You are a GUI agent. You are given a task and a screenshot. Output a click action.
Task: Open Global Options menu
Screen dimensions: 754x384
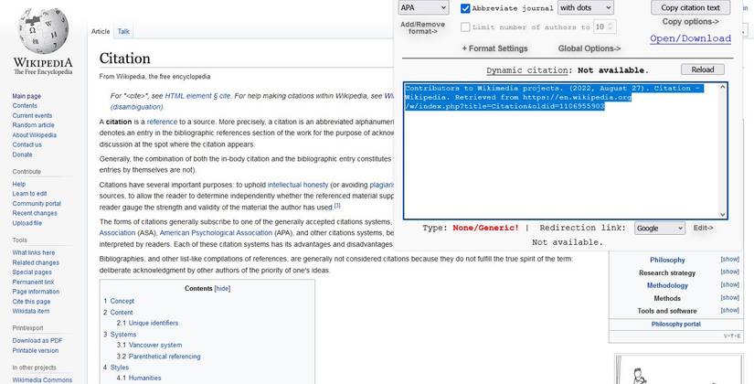point(589,48)
